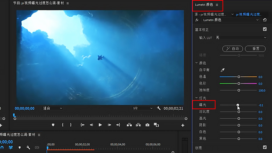Click the Saturation value 100.0
This screenshot has height=153, width=272.
(x=262, y=91)
